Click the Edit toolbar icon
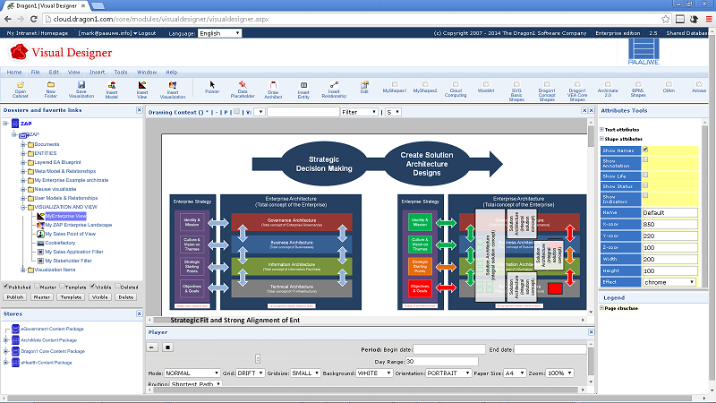This screenshot has height=403, width=716. tap(364, 85)
